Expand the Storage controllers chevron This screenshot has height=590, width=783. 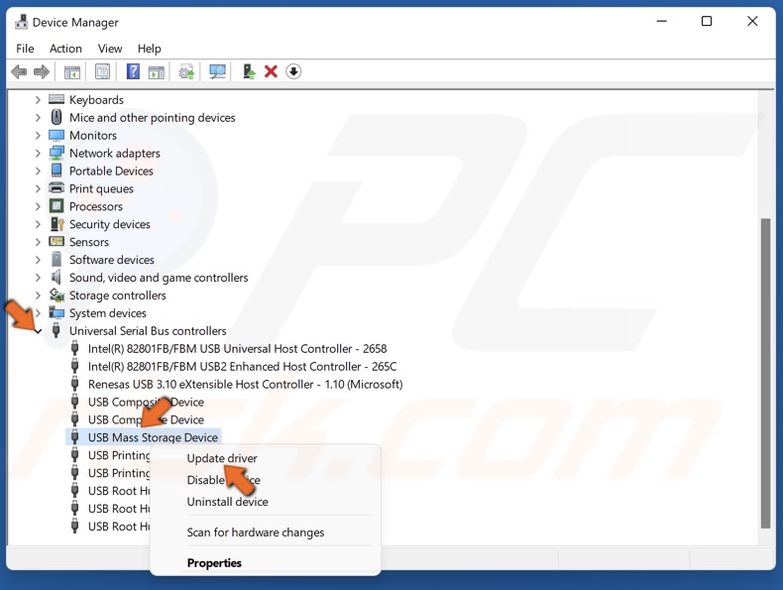(38, 295)
